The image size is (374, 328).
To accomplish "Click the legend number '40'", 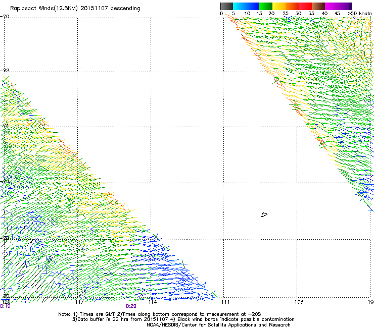I will [324, 14].
